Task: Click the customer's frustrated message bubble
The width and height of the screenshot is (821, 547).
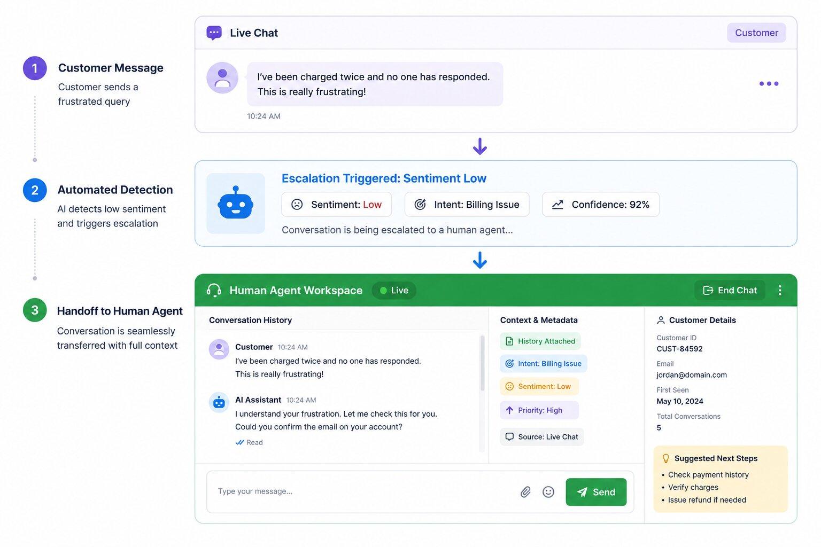Action: 375,84
